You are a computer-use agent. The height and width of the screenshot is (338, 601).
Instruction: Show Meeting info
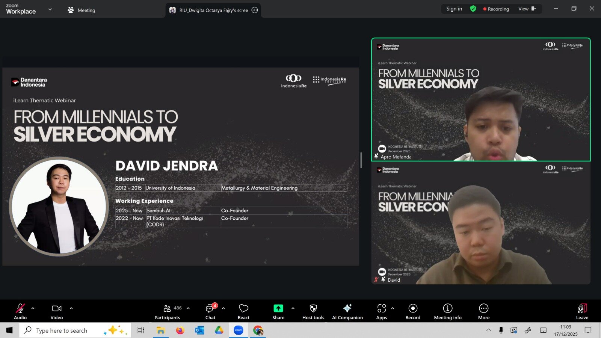[x=447, y=312]
